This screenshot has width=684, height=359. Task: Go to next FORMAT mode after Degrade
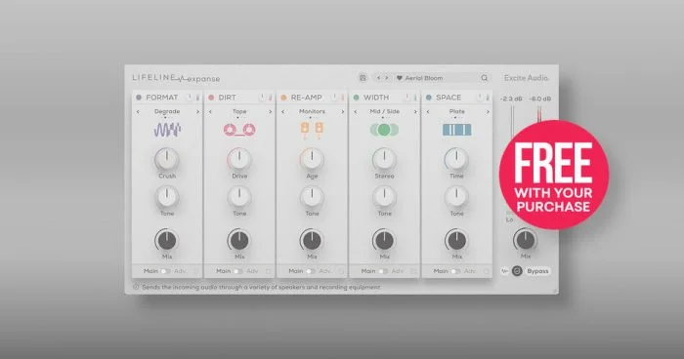pyautogui.click(x=197, y=112)
